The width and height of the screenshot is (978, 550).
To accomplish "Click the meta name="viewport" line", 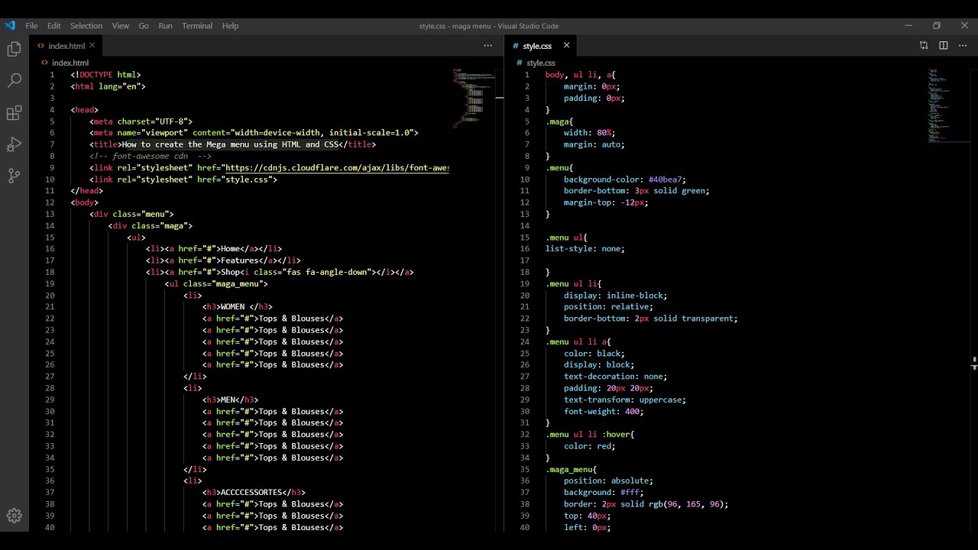I will [254, 133].
